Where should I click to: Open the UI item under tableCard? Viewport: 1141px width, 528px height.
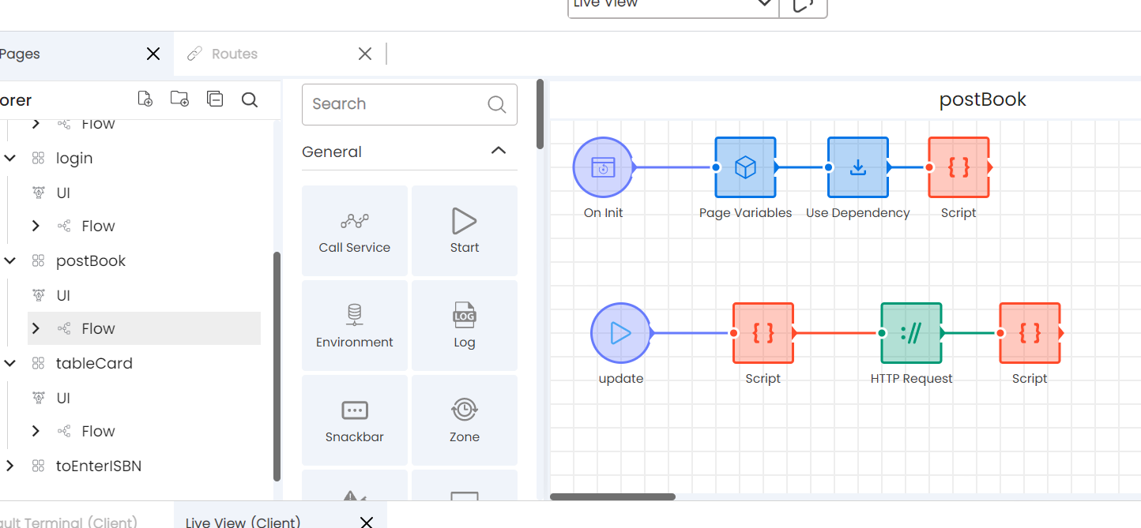coord(63,398)
